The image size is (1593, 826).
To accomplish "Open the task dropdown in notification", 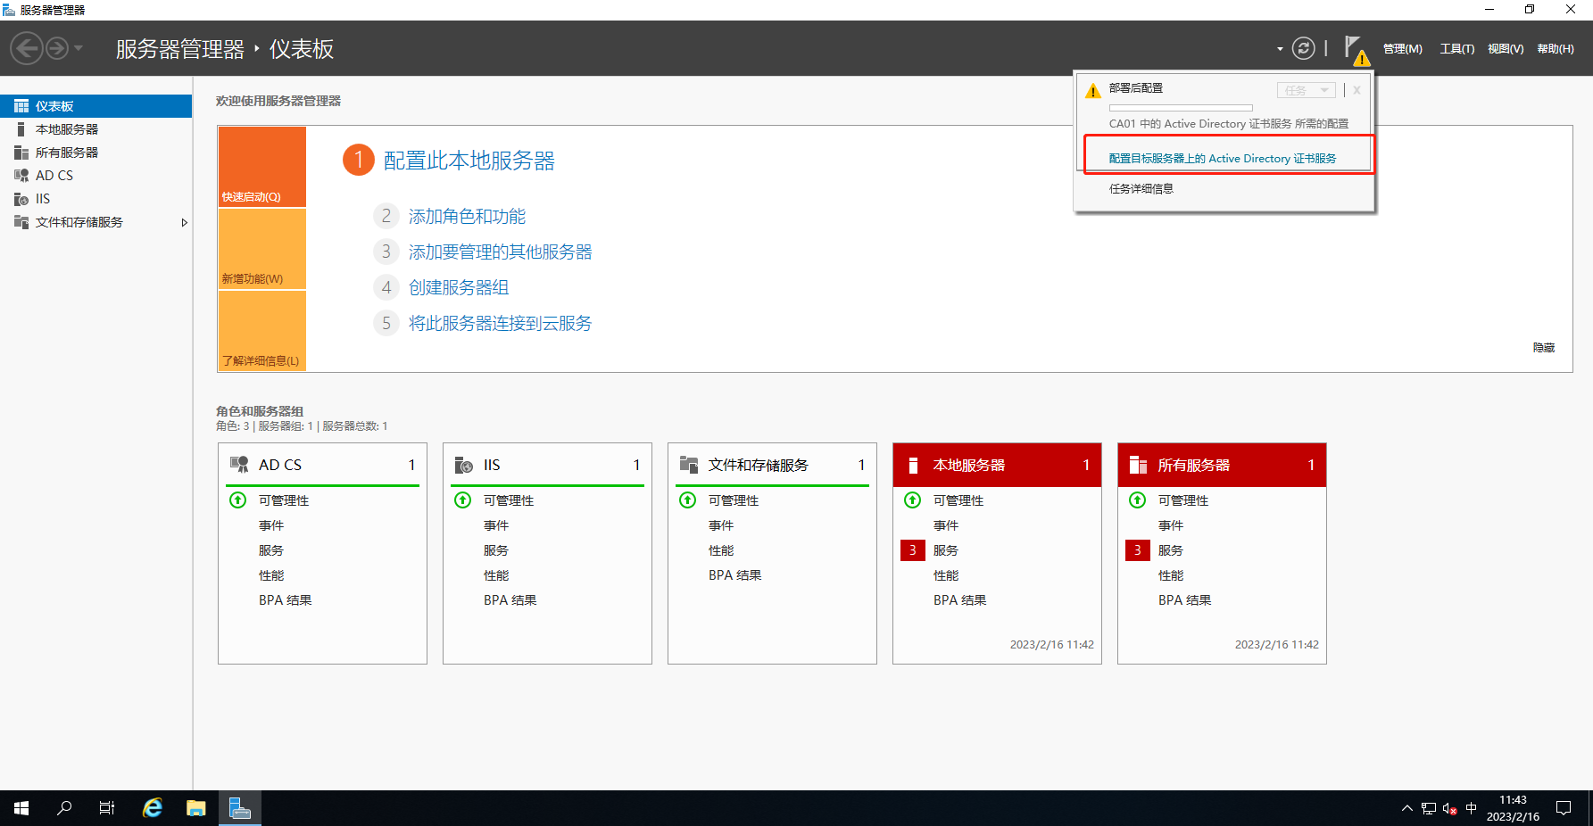I will tap(1306, 90).
